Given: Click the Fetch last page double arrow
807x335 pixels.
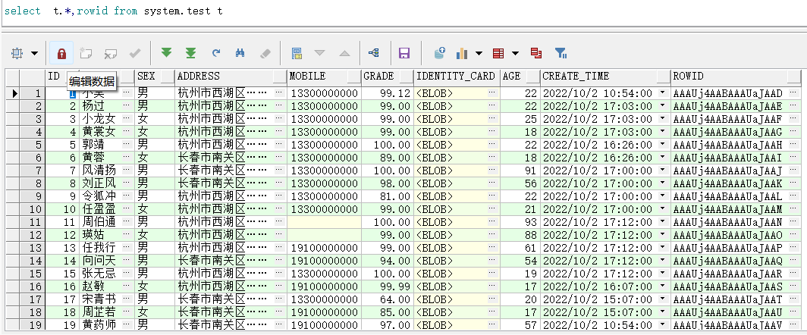Looking at the screenshot, I should click(191, 53).
